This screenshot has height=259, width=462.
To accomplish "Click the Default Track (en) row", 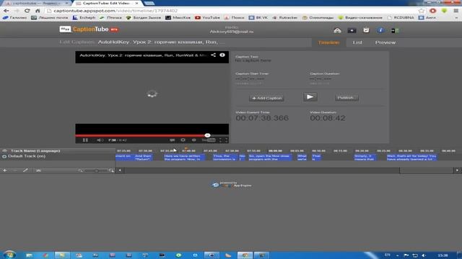I will click(x=58, y=157).
